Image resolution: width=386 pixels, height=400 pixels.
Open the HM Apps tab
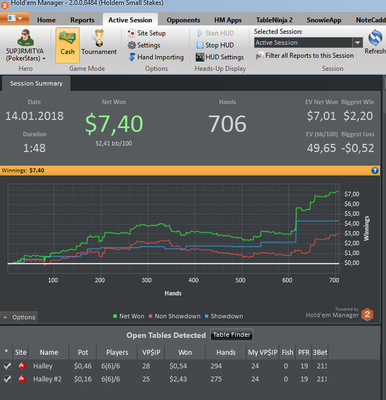click(228, 20)
